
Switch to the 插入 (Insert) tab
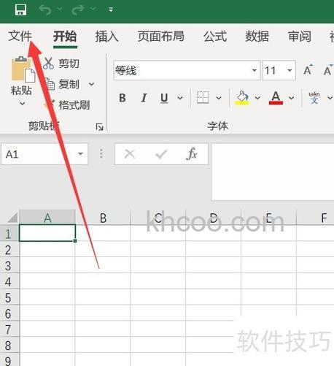106,37
